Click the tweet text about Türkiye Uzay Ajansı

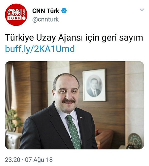coord(74,38)
